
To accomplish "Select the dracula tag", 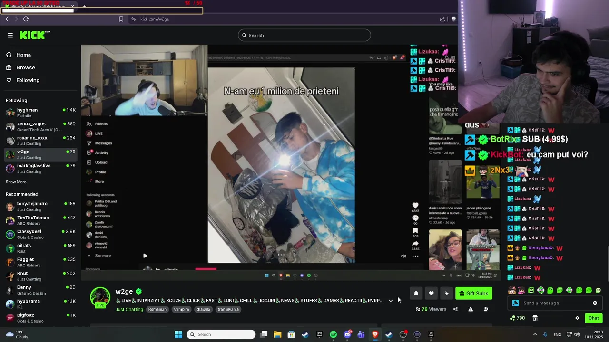I will 203,309.
